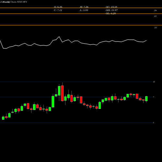Click the last green candlestick on the right

(146, 98)
